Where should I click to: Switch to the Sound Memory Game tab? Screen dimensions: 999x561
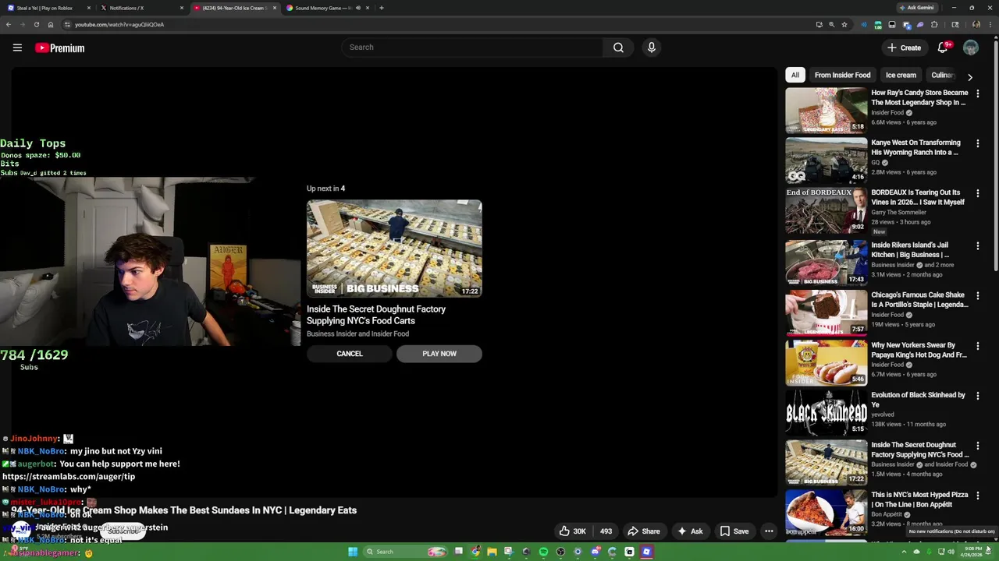coord(326,8)
